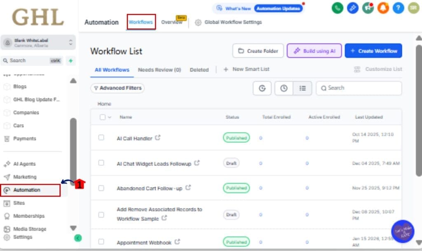Click the refresh icon above the workflow list
Screen dimensions: 422x251
pyautogui.click(x=262, y=88)
